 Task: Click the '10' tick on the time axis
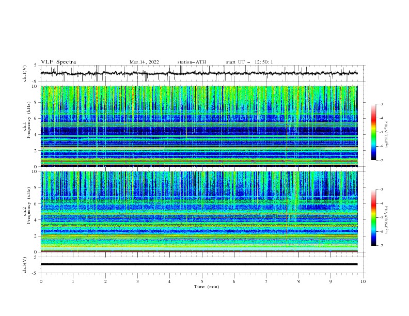coord(363,281)
